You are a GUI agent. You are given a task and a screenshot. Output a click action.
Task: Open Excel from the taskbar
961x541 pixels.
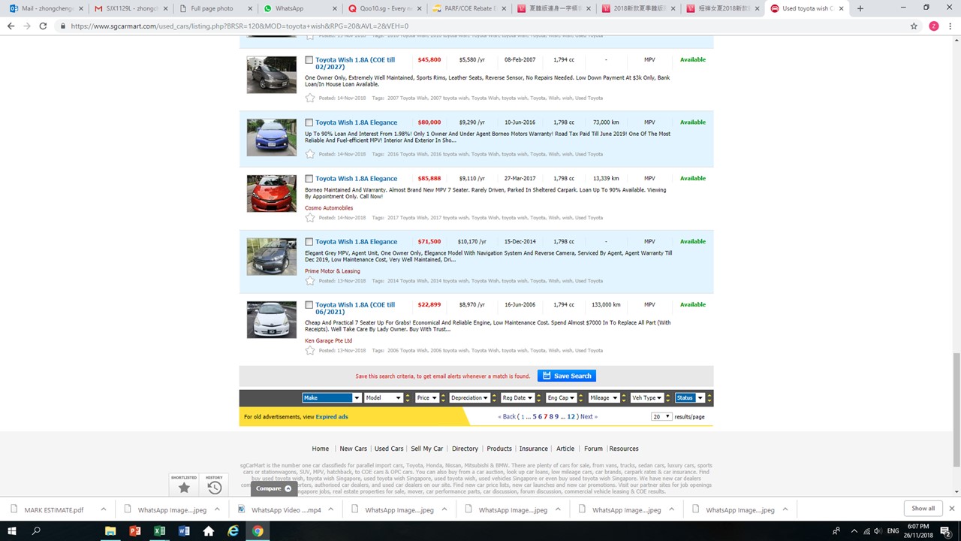(x=159, y=530)
